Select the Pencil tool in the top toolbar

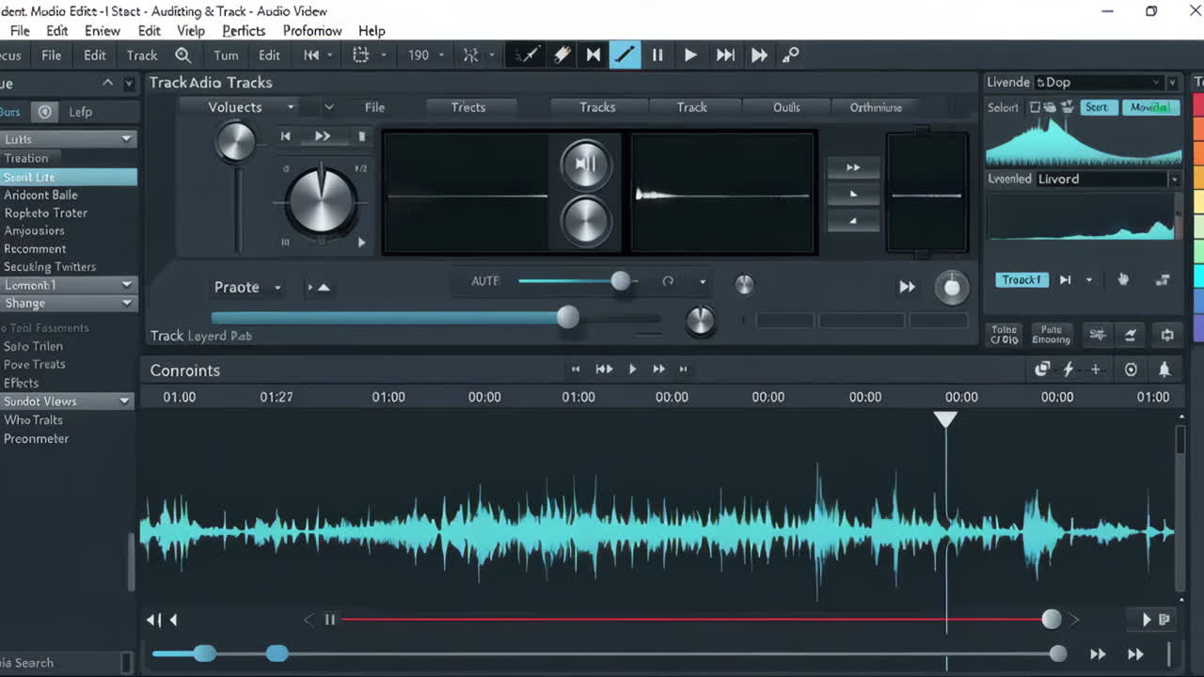click(x=625, y=55)
